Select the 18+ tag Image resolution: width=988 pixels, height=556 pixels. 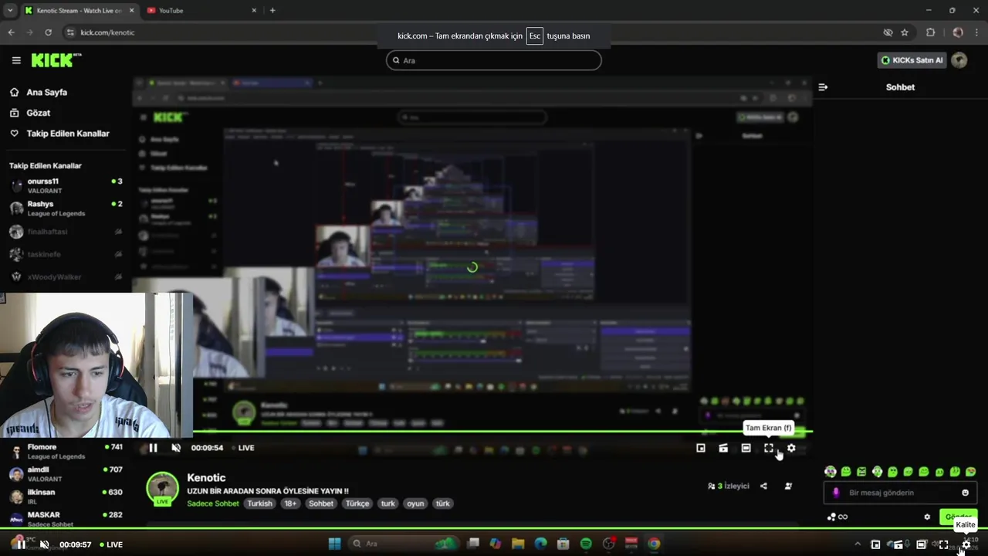[x=290, y=503]
